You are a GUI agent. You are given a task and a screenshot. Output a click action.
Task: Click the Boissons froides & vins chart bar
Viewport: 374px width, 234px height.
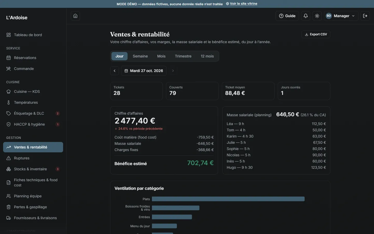[176, 208]
